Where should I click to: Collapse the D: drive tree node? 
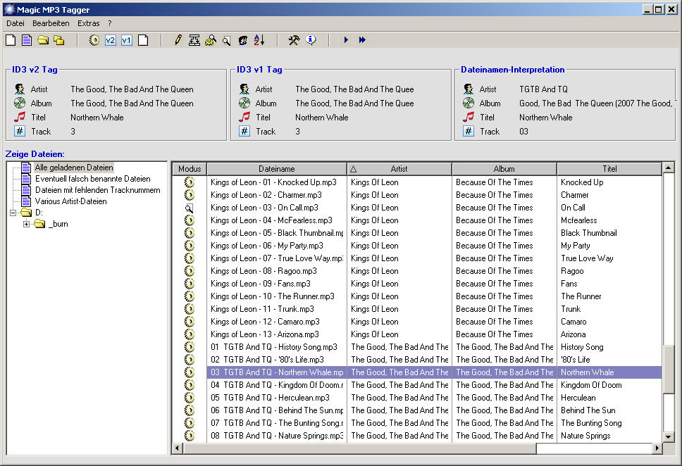[13, 213]
